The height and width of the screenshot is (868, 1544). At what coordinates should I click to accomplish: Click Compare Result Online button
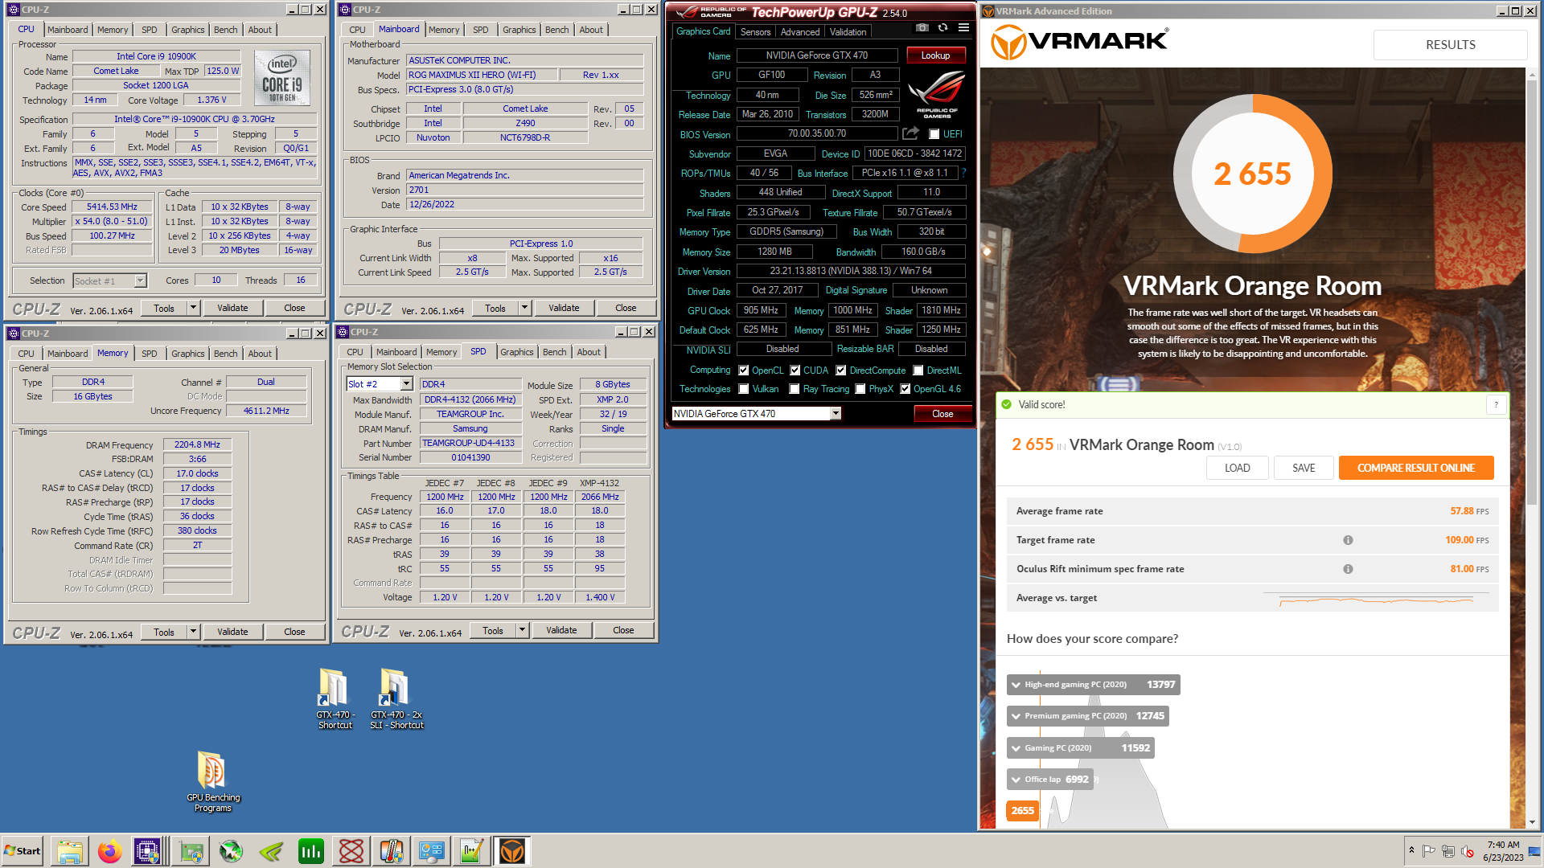click(x=1416, y=468)
